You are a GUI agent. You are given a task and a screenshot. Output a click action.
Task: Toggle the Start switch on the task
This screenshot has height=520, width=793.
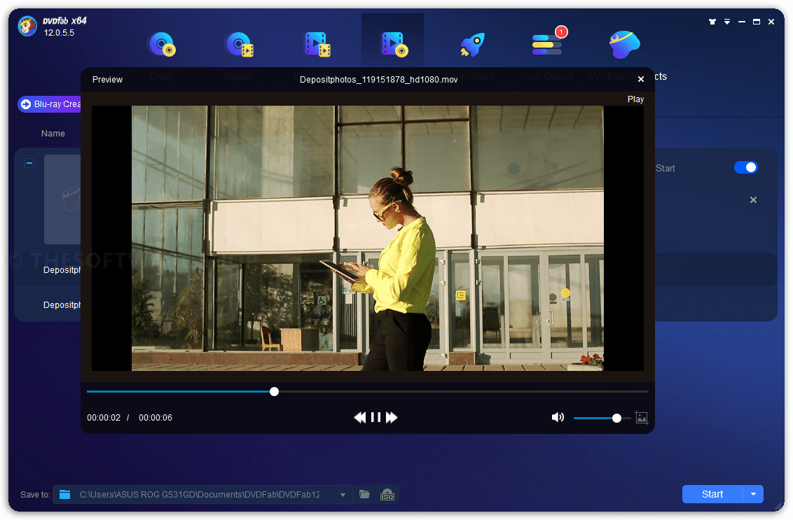[746, 167]
